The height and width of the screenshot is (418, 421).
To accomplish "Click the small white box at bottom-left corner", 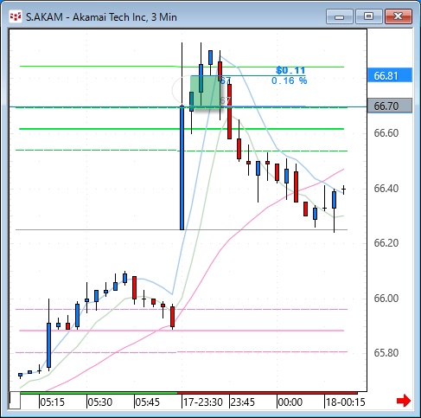I will pyautogui.click(x=15, y=400).
